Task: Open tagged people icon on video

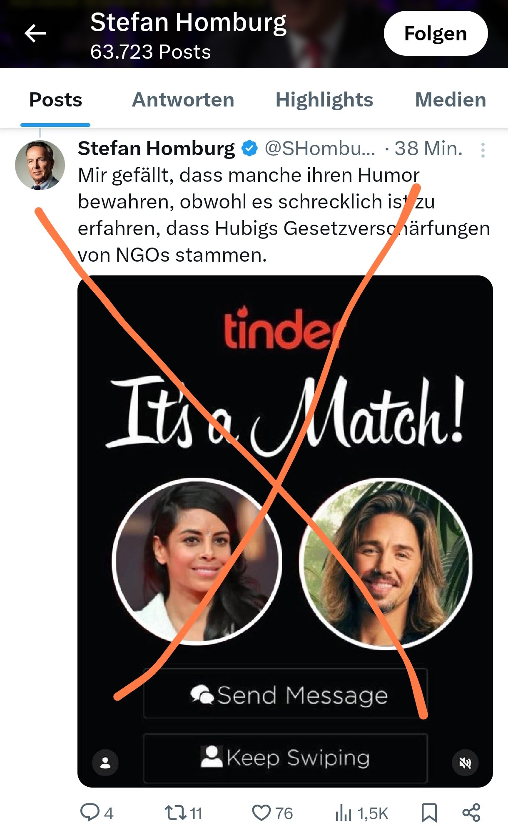Action: coord(105,763)
